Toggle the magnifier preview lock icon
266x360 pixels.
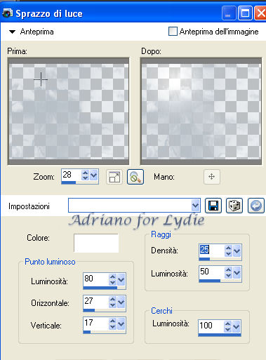coord(135,177)
